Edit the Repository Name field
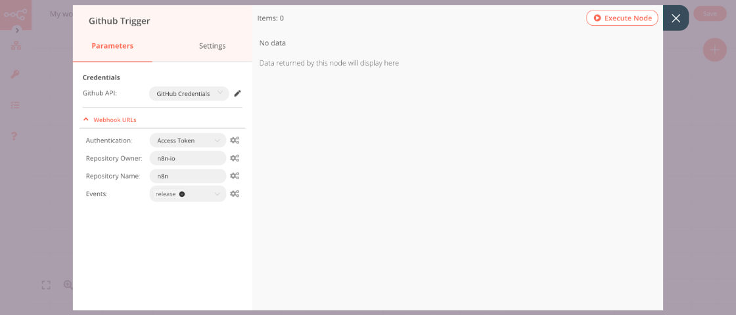The image size is (736, 315). (188, 177)
